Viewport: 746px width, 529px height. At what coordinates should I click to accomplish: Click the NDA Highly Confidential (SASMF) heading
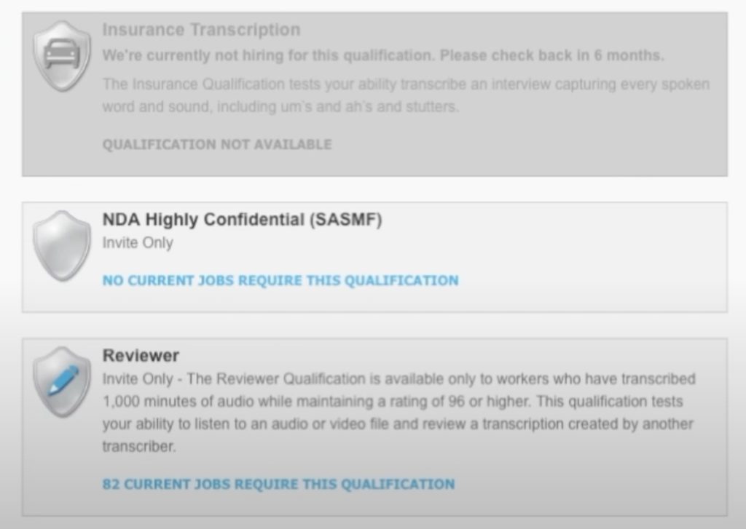click(x=242, y=220)
